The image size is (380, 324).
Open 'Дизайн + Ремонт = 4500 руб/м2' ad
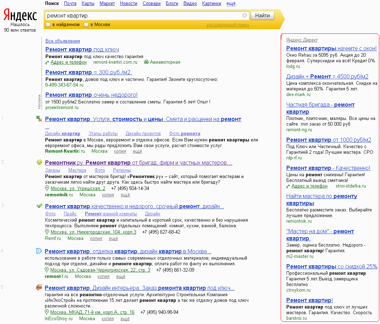click(327, 76)
